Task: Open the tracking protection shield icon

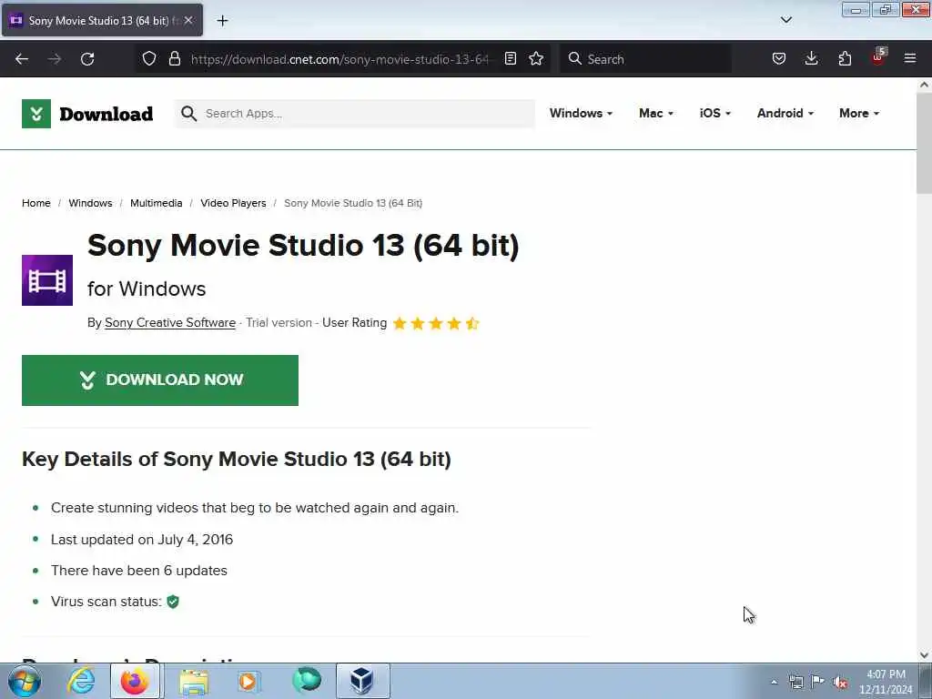Action: point(149,58)
